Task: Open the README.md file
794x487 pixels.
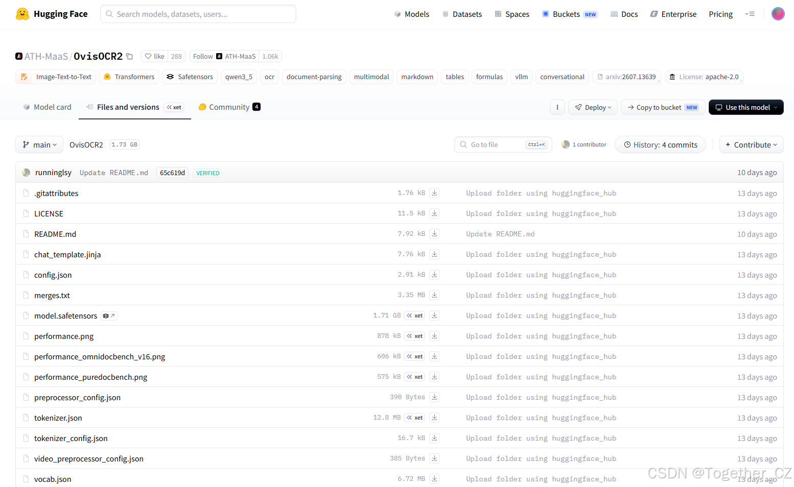Action: [x=55, y=234]
